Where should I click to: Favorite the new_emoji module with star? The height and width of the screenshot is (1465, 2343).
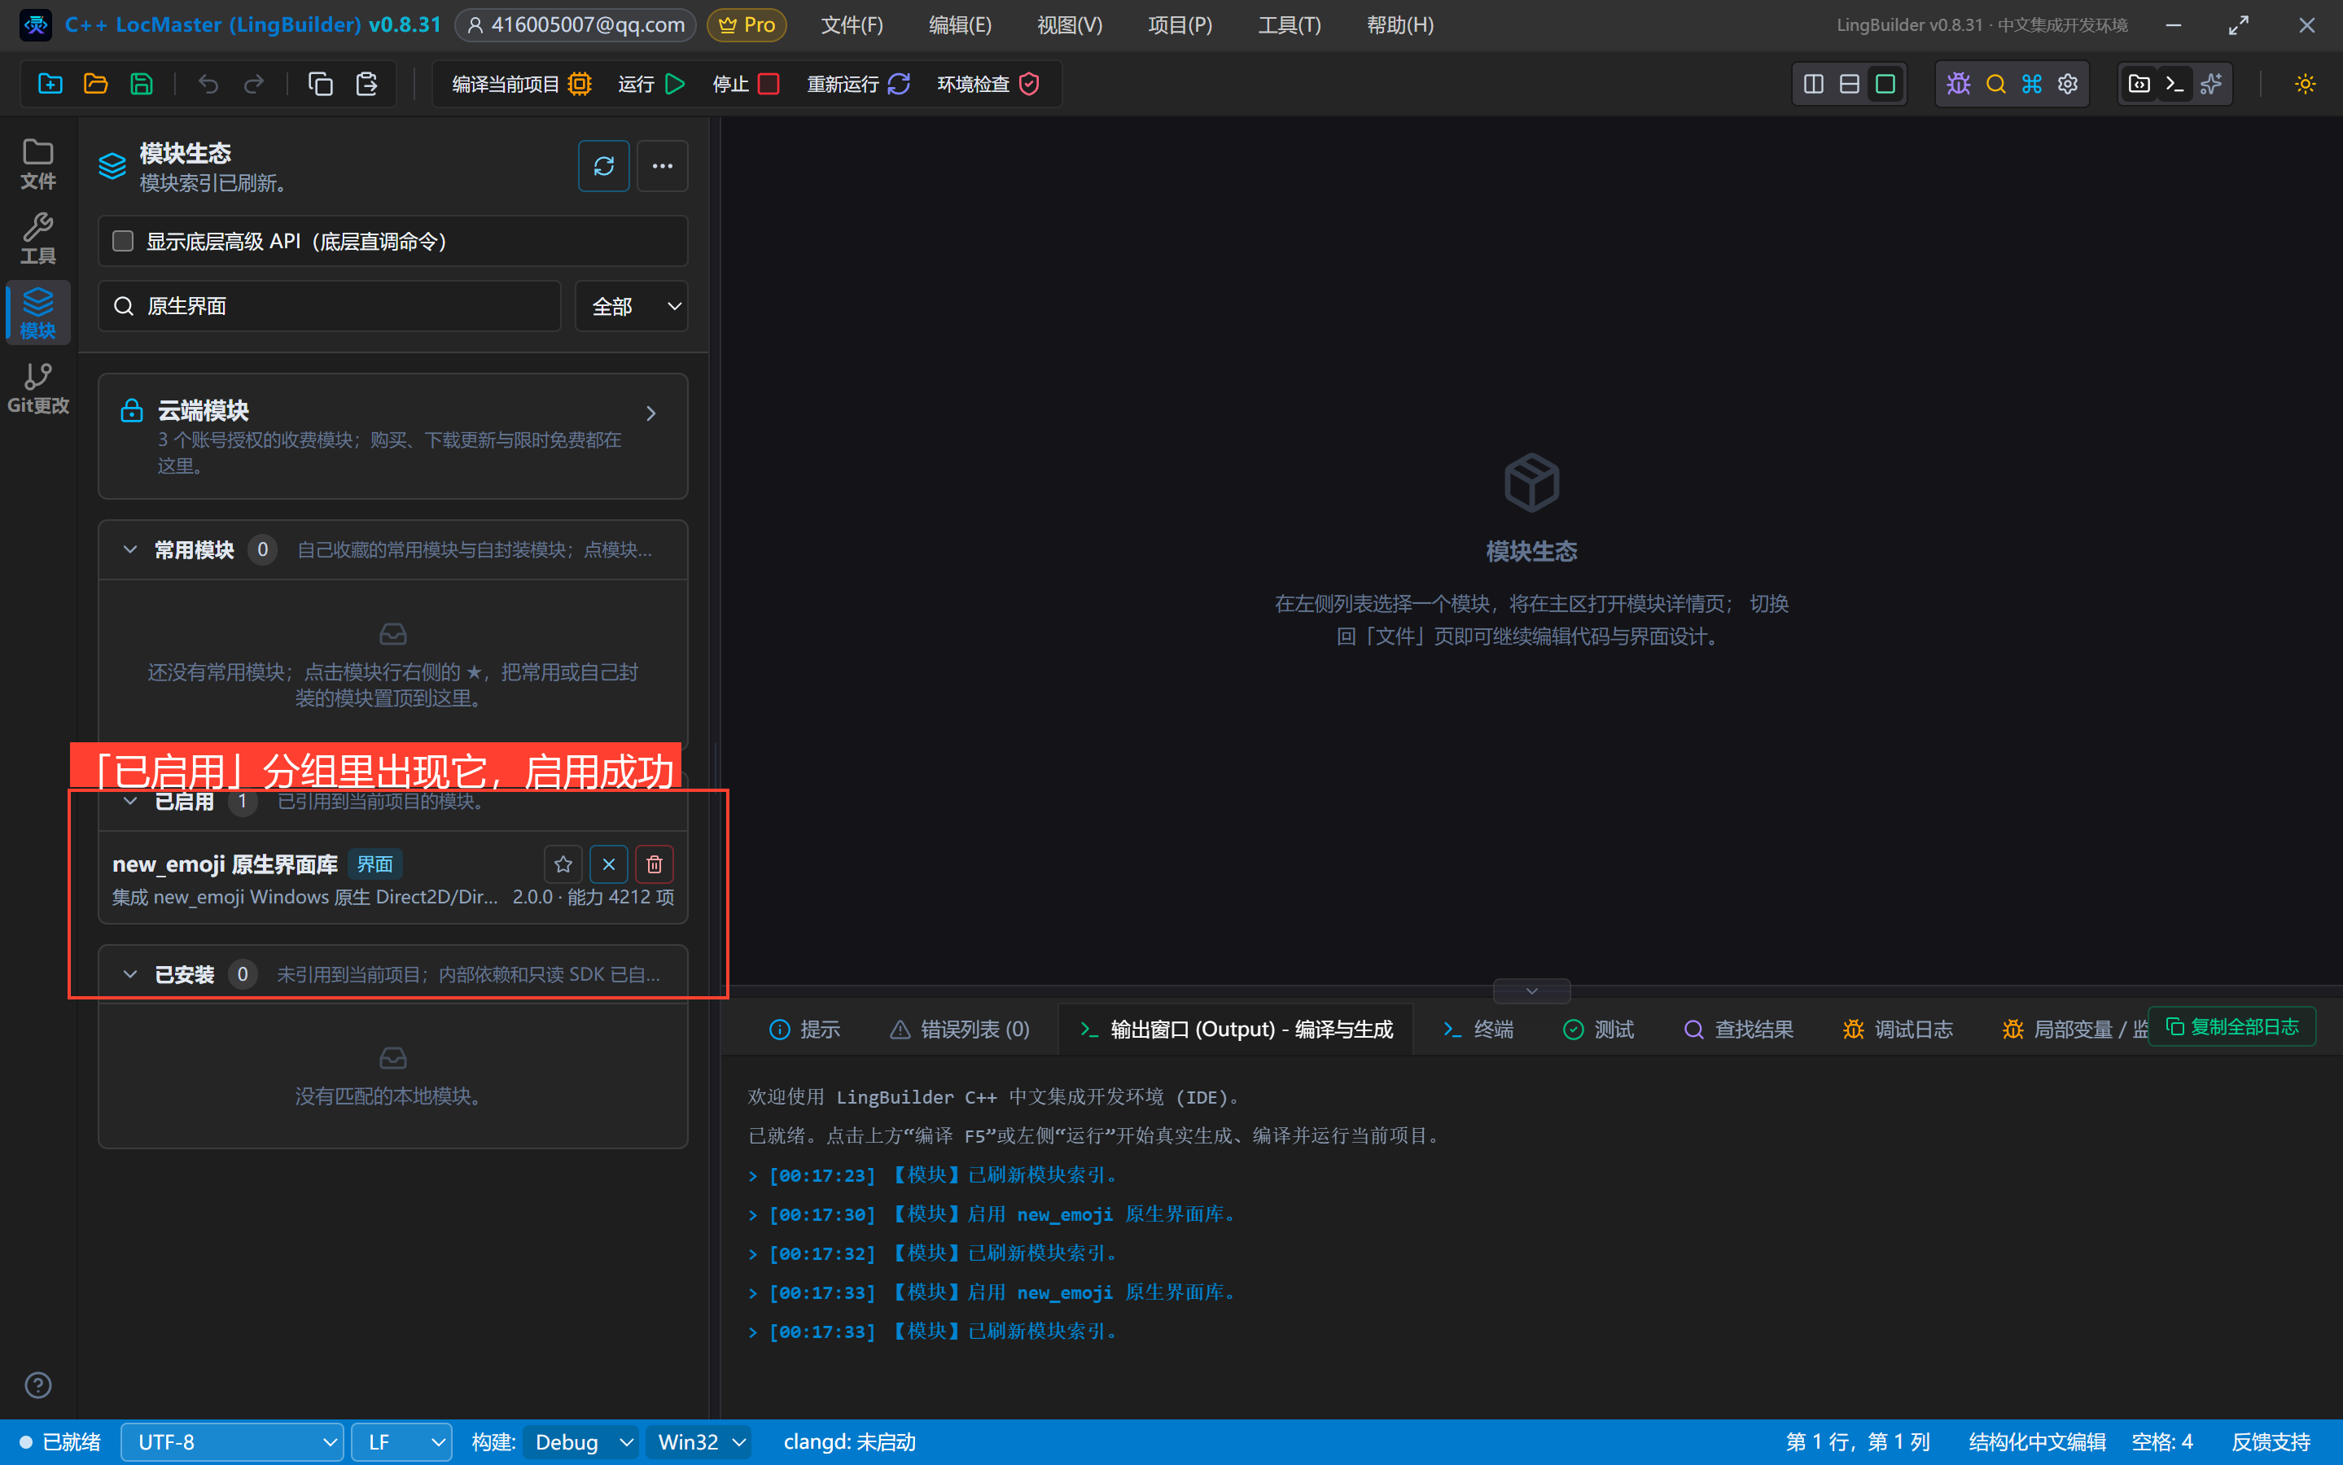point(563,864)
